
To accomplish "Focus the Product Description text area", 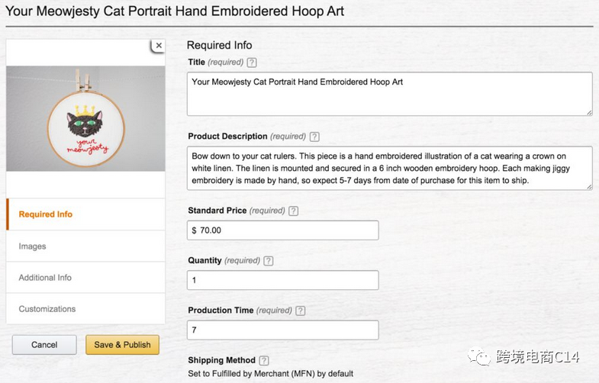I will pyautogui.click(x=389, y=168).
